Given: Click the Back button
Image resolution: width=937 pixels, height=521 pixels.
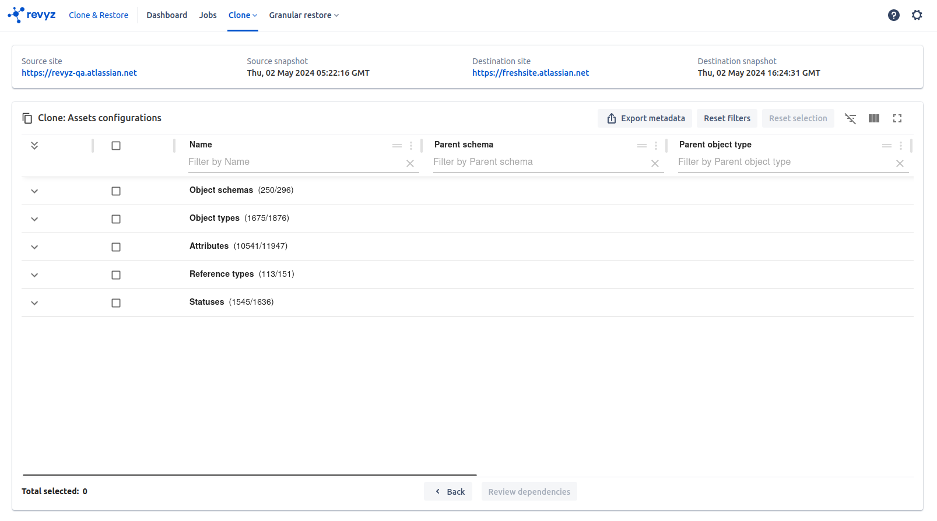Looking at the screenshot, I should [x=448, y=491].
